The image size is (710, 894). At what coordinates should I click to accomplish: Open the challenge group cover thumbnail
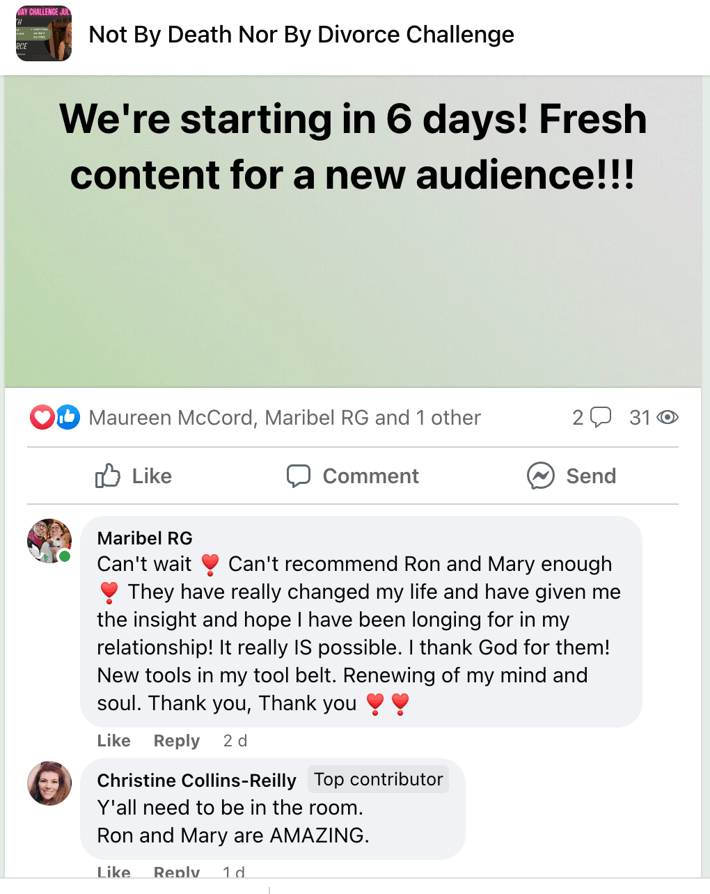43,33
